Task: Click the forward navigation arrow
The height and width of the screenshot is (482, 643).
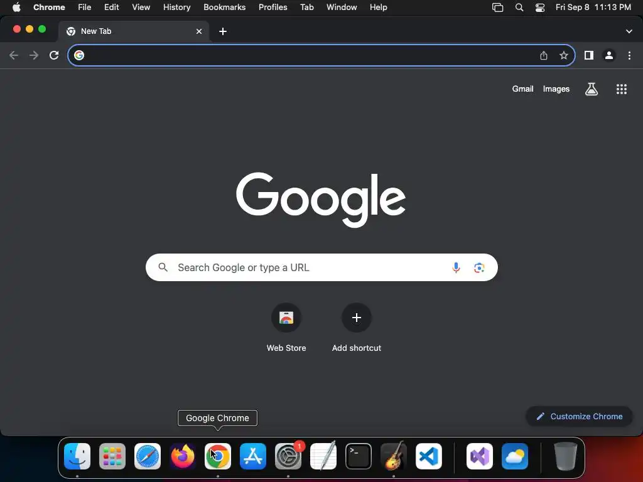Action: pos(34,55)
